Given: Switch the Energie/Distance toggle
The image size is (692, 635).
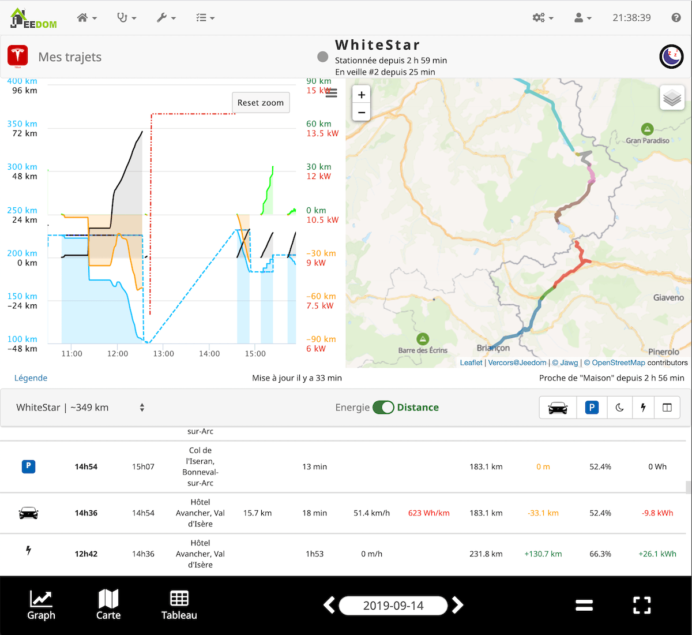Looking at the screenshot, I should point(383,407).
